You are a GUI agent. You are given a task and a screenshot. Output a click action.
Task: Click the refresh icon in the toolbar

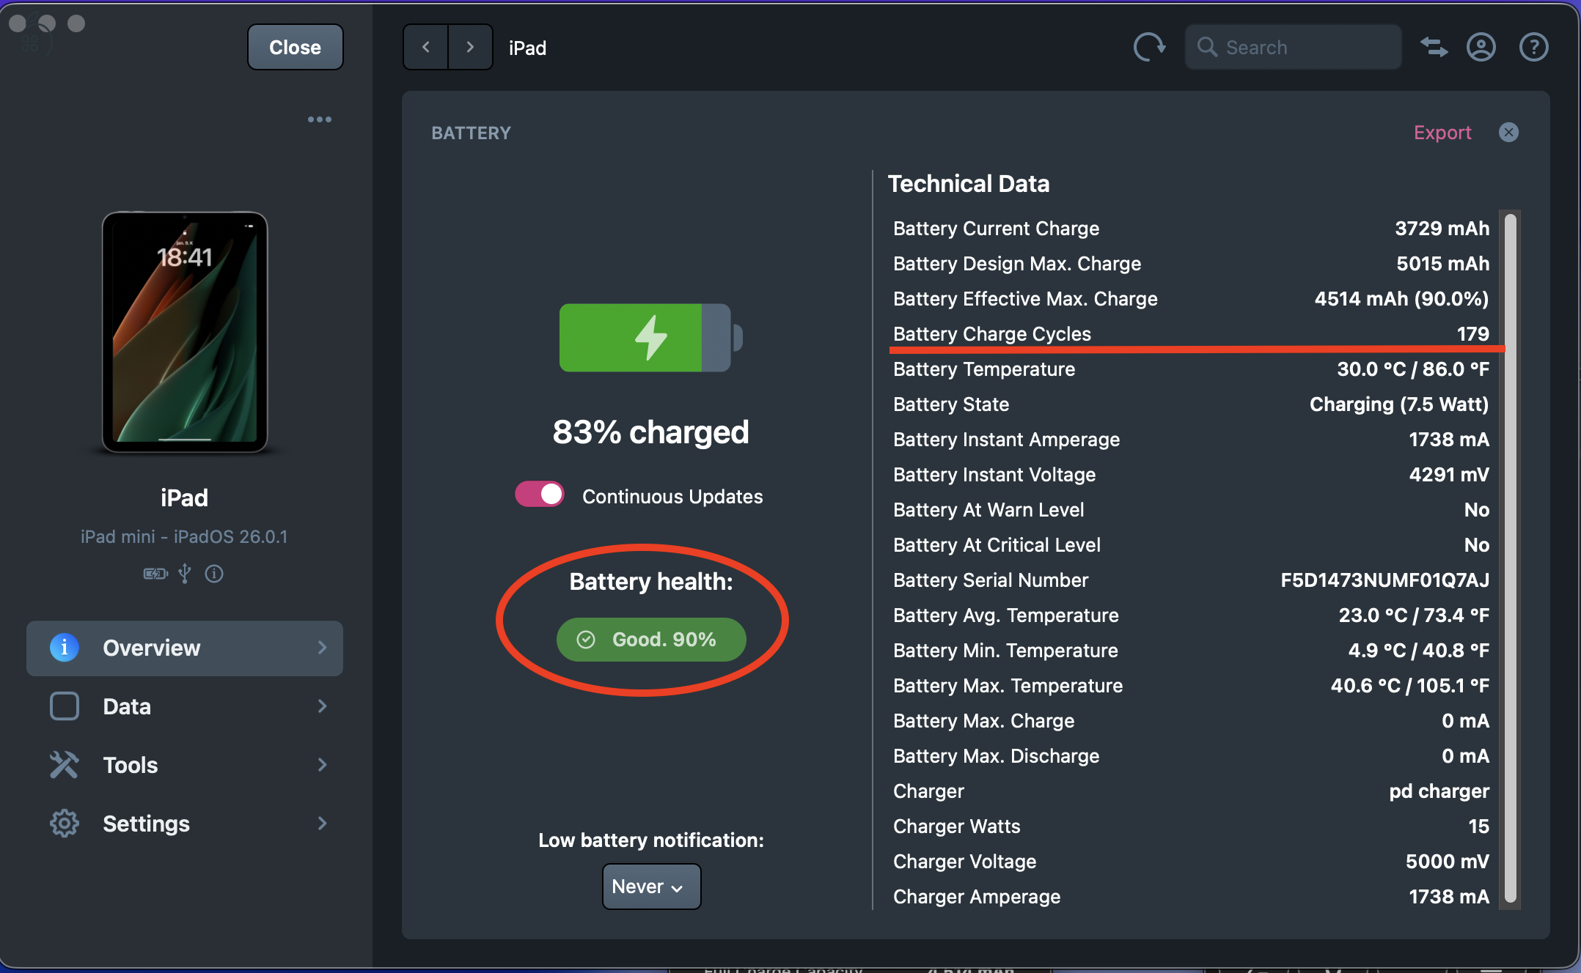pos(1149,48)
